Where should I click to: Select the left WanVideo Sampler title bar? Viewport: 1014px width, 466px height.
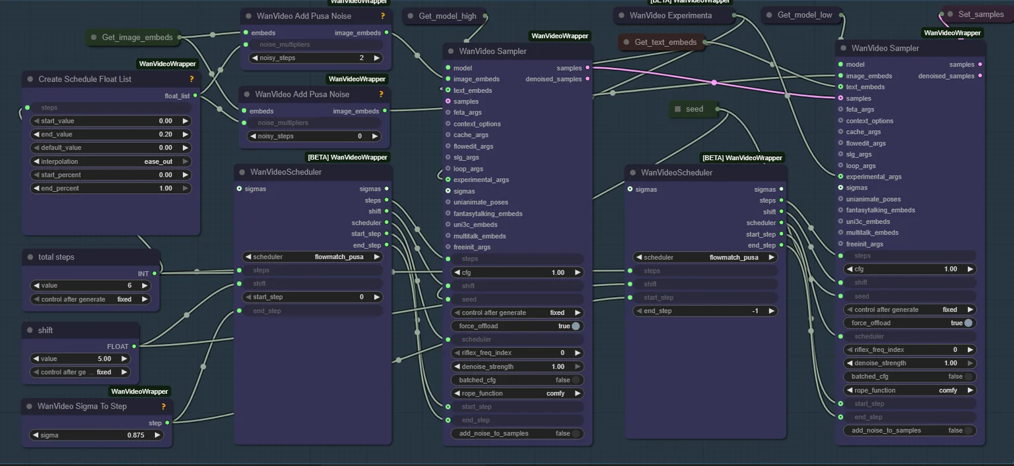518,51
